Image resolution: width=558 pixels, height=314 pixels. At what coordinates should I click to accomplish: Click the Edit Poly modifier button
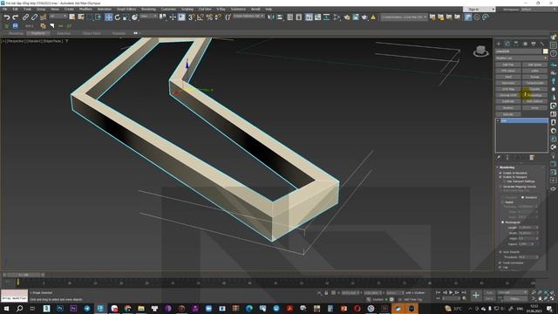[x=508, y=65]
